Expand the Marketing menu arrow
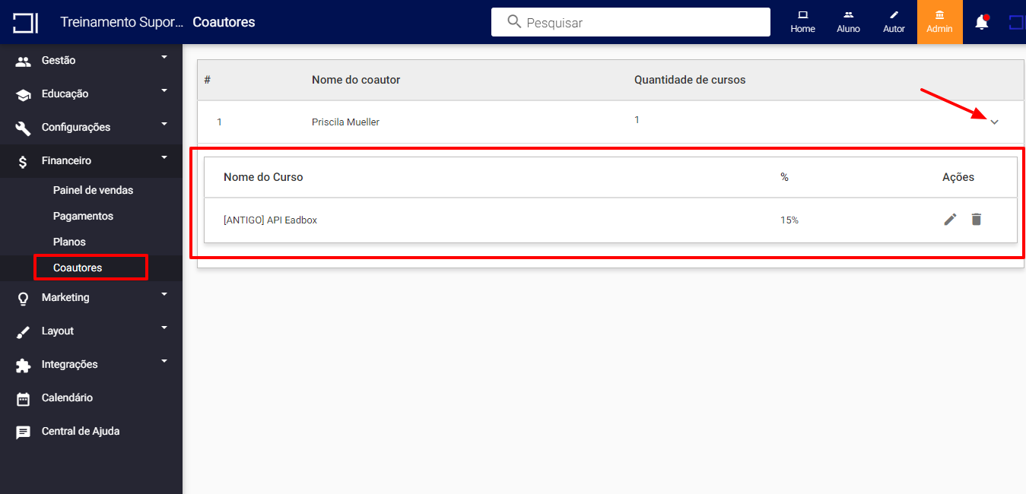The width and height of the screenshot is (1026, 494). coord(164,294)
